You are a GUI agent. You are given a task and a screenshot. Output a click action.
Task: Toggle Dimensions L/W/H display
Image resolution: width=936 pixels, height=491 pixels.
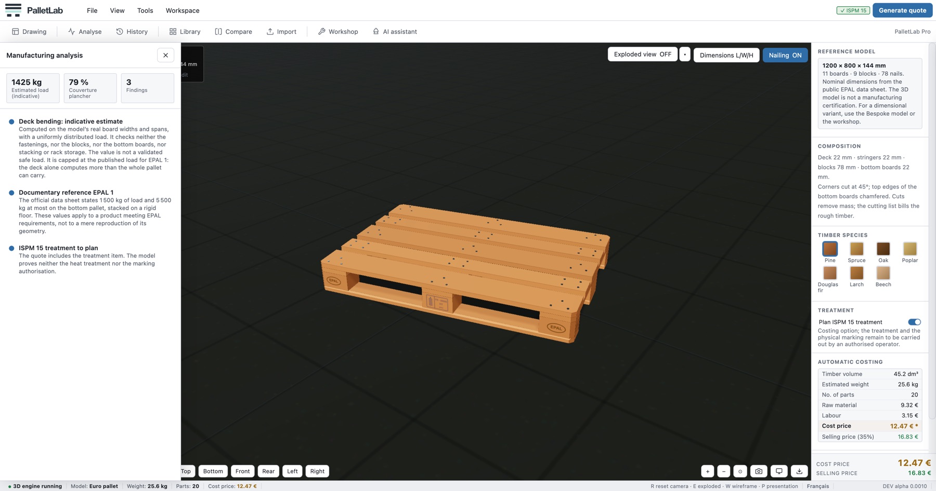(x=726, y=55)
